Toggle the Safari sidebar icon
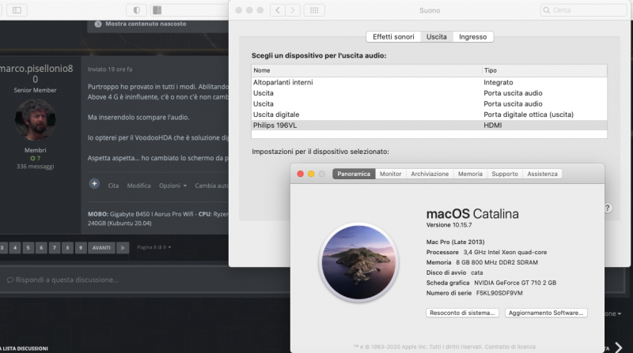The width and height of the screenshot is (633, 353). click(17, 9)
